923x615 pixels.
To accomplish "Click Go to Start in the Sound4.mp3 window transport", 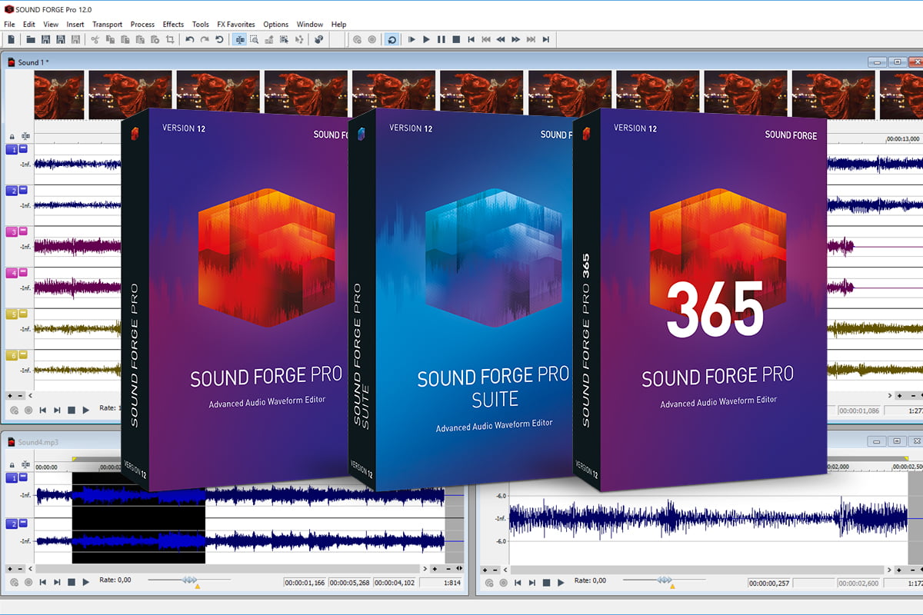I will (42, 582).
